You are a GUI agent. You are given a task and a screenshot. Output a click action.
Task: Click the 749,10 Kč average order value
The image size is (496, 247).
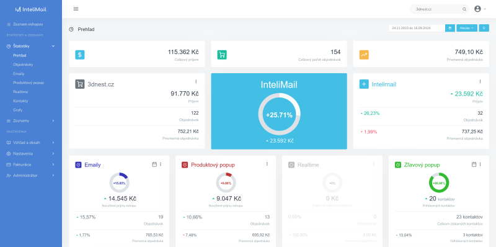[x=469, y=52]
